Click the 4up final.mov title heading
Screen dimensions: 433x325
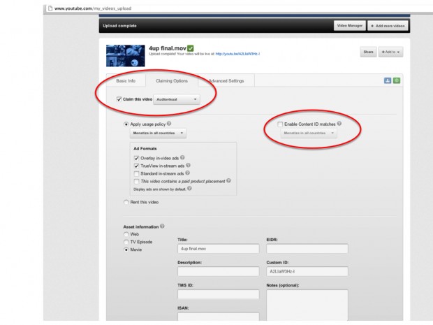coord(168,48)
